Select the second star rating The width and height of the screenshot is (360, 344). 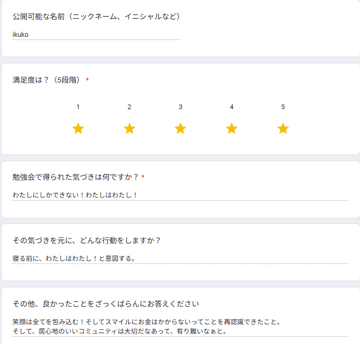[130, 128]
